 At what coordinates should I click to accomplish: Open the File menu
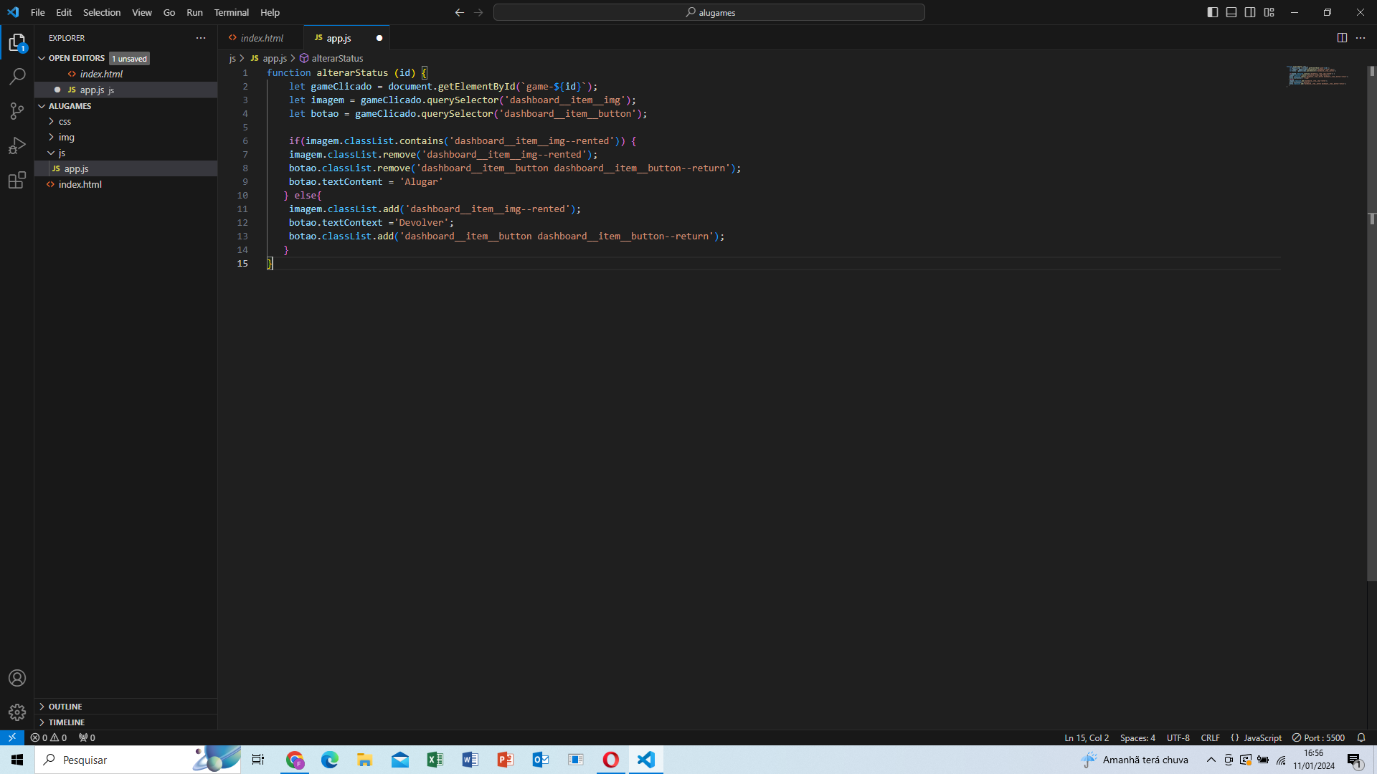pyautogui.click(x=38, y=12)
